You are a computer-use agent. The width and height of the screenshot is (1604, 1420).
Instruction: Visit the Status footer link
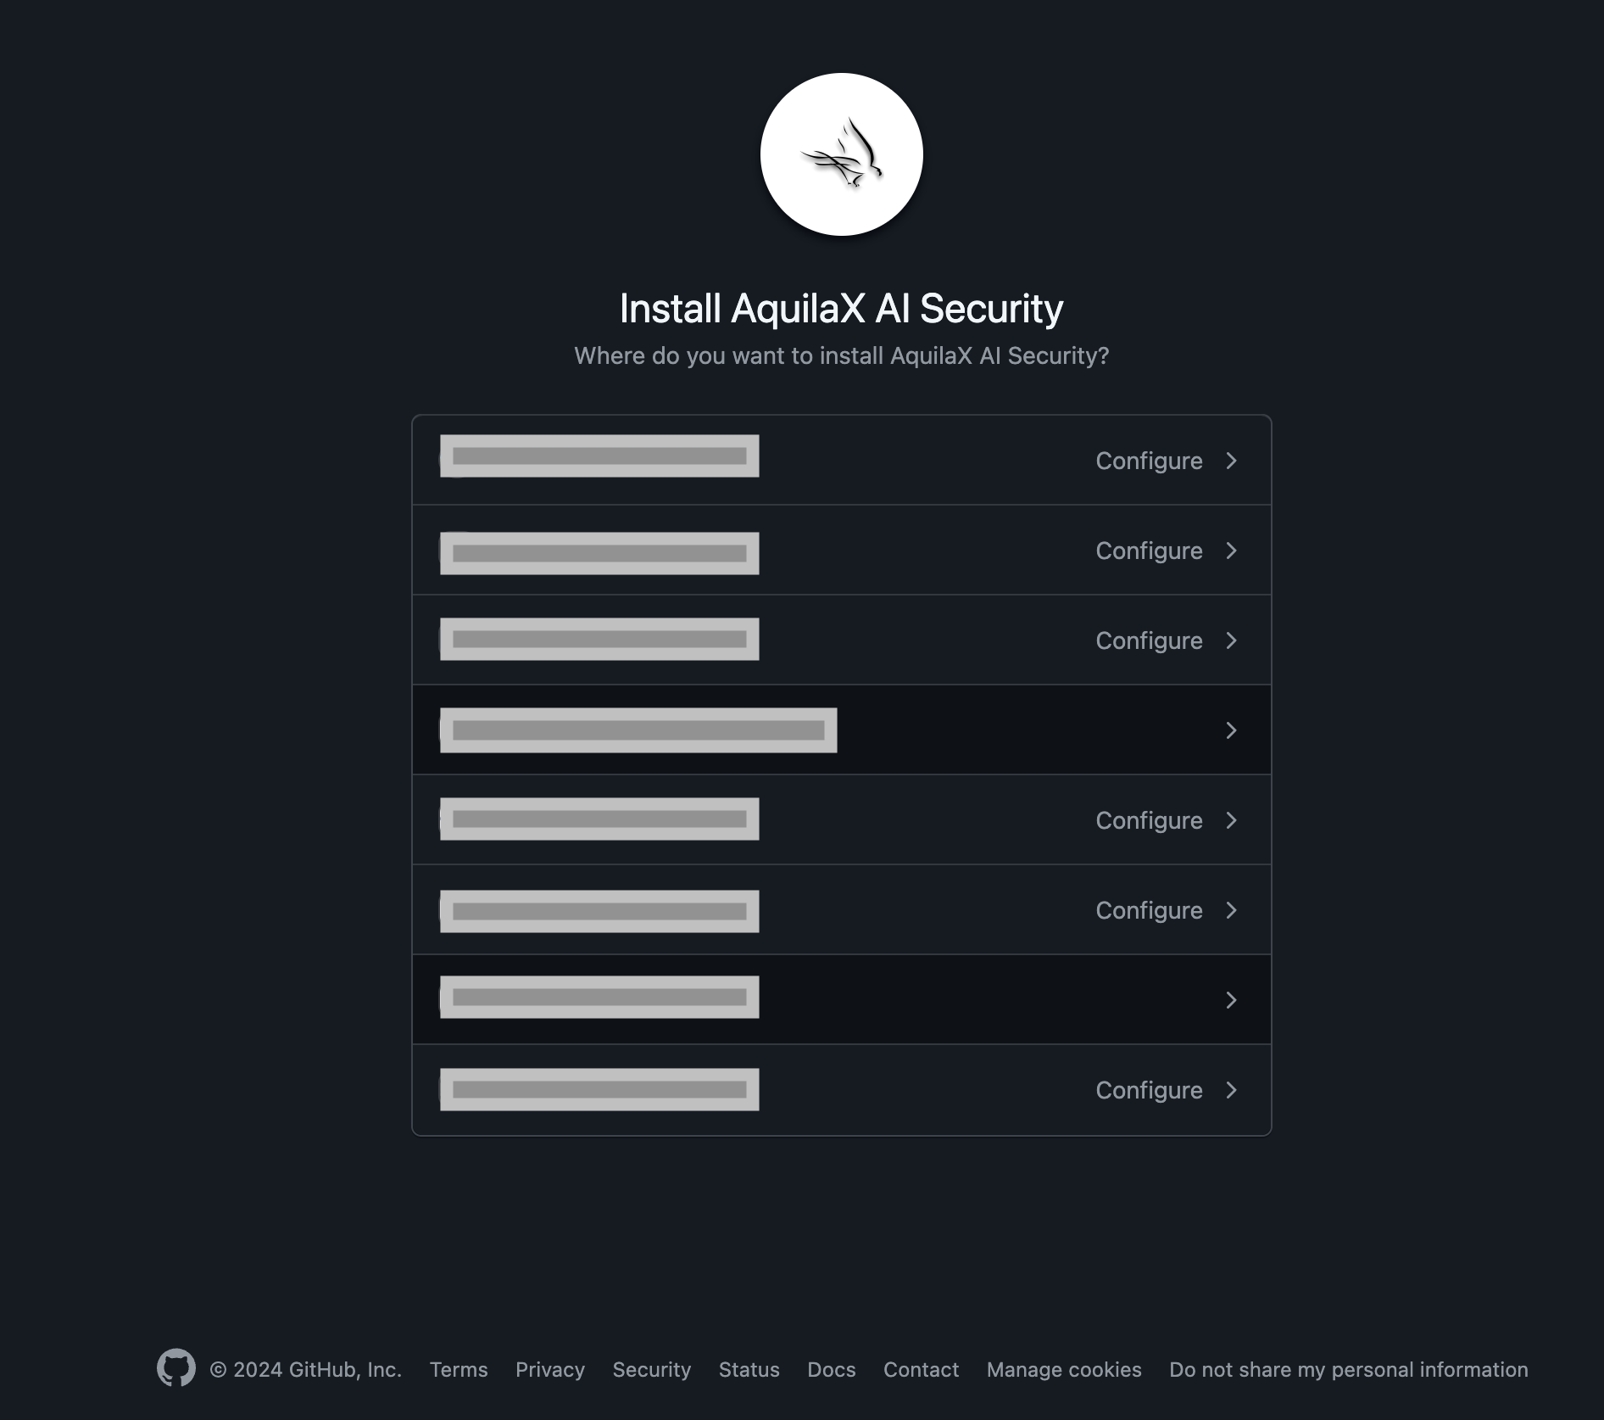click(x=749, y=1369)
